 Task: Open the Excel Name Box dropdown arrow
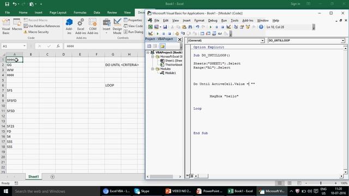coord(24,46)
